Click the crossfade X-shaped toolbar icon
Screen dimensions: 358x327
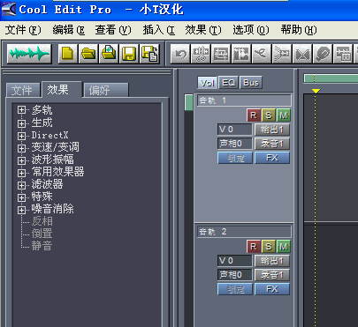click(302, 54)
